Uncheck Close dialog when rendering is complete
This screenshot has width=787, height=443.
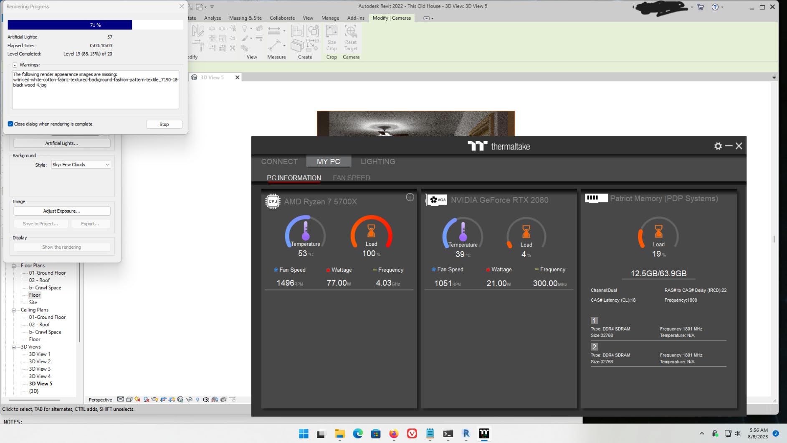10,124
